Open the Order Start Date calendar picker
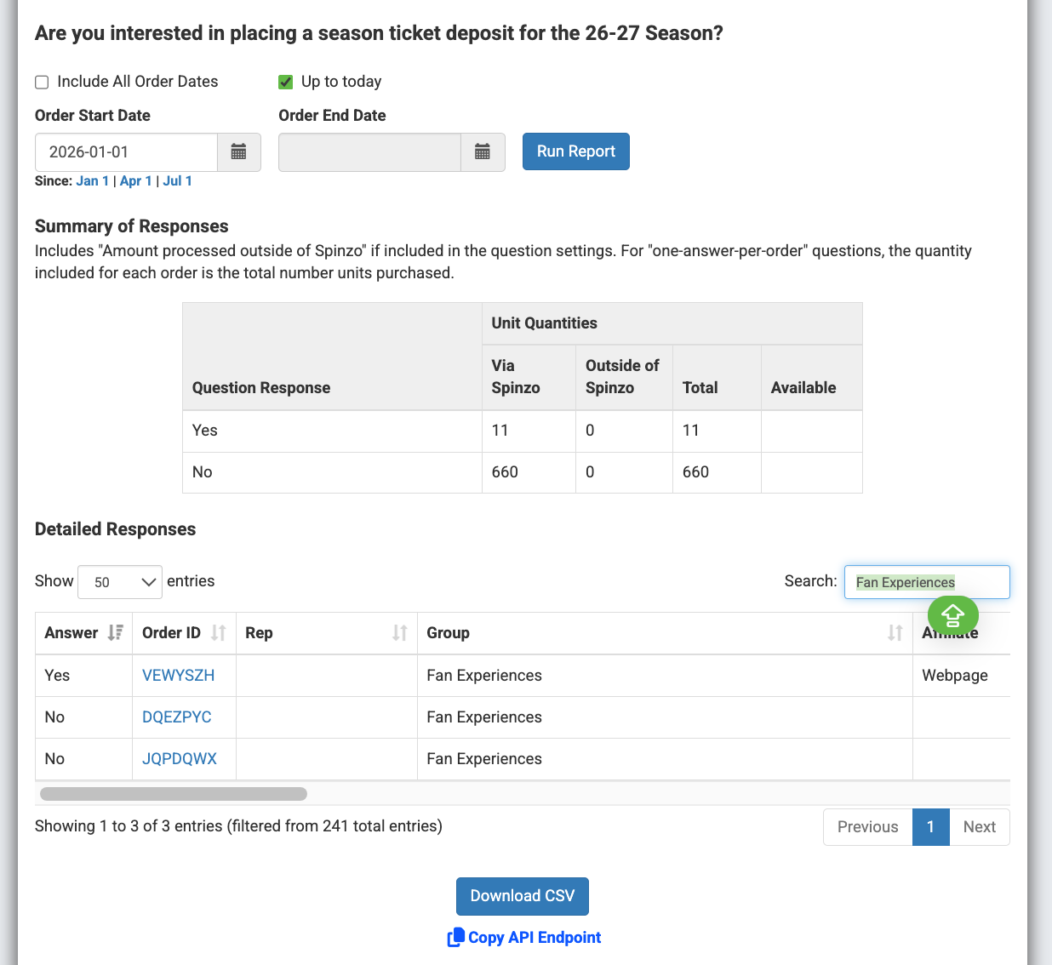 point(239,152)
